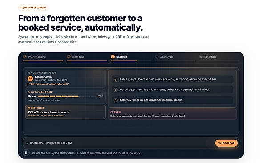The height and width of the screenshot is (163, 262).
Task: Click the 7/10 score value
Action: point(101,96)
